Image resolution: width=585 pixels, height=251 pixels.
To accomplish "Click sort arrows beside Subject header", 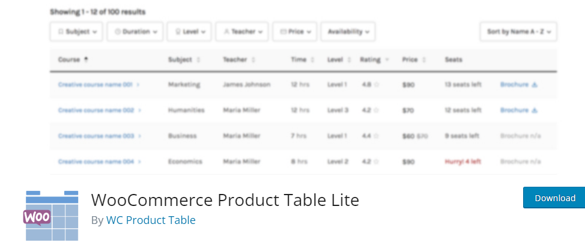I will click(x=198, y=59).
